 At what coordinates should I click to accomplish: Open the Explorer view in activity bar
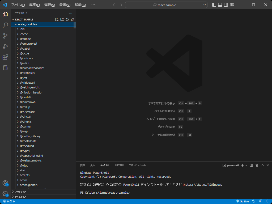pos(5,15)
